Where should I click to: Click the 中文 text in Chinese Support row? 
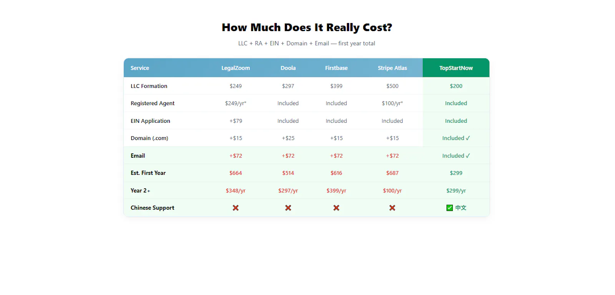[x=460, y=208]
